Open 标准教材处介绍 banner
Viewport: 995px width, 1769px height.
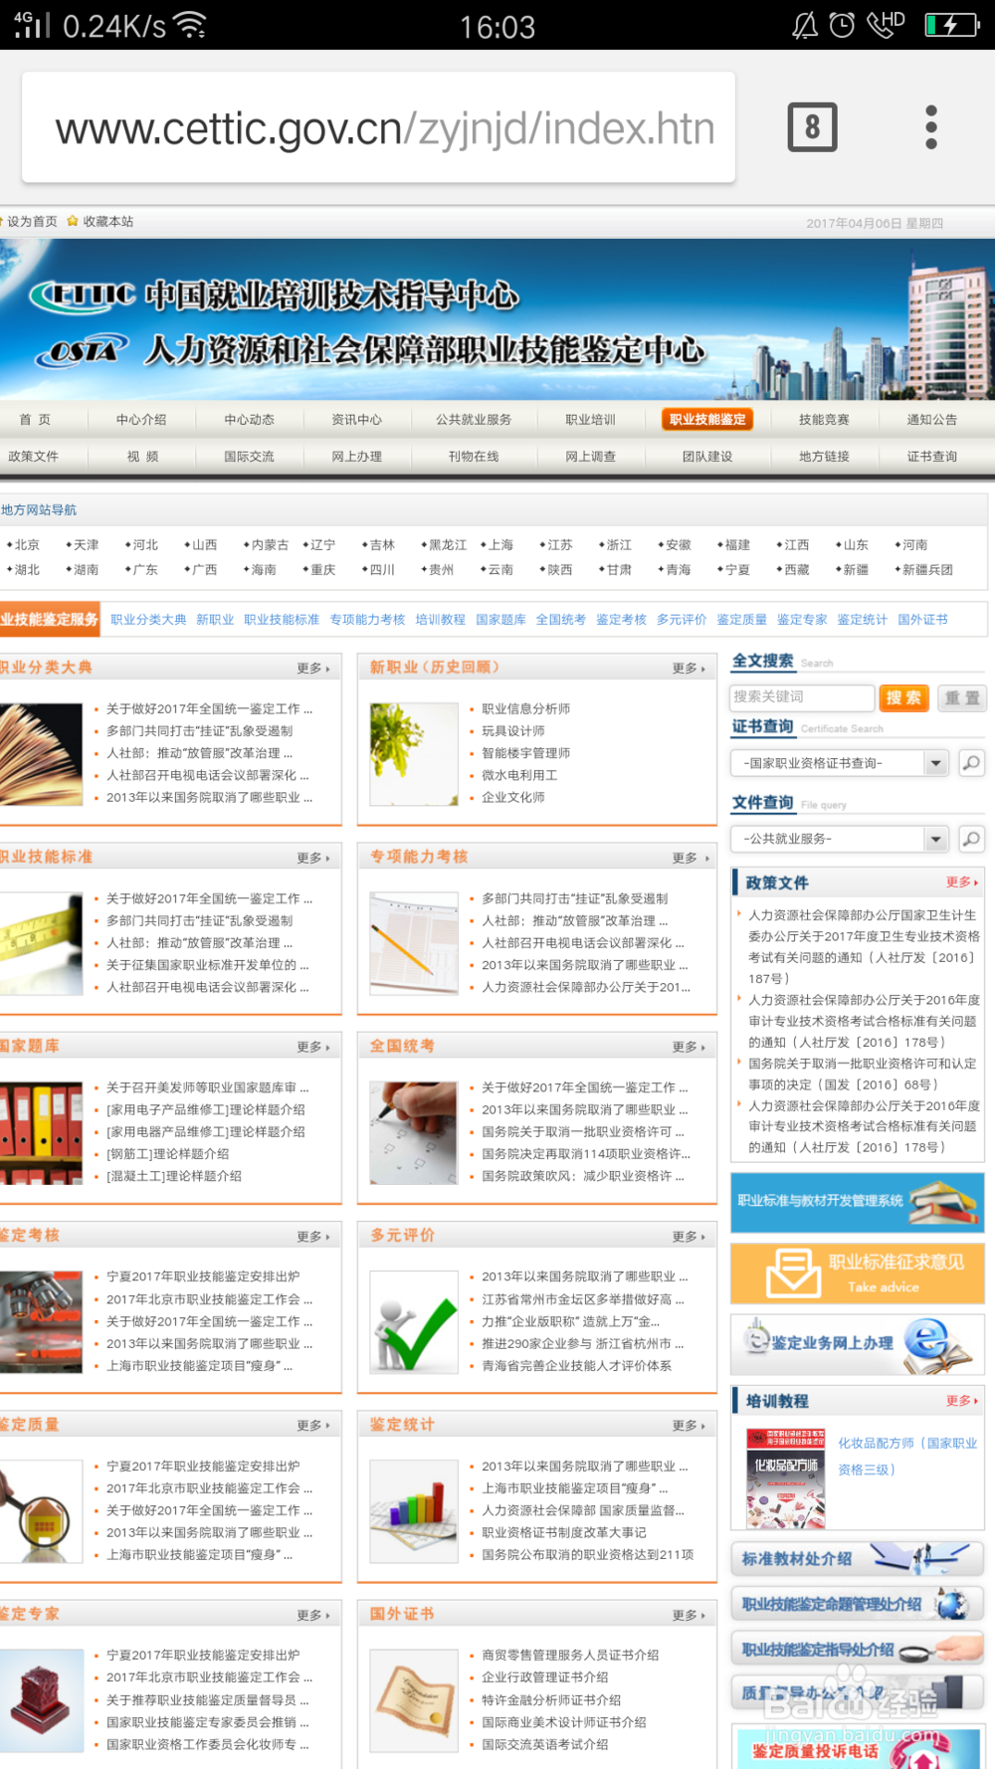pyautogui.click(x=858, y=1558)
